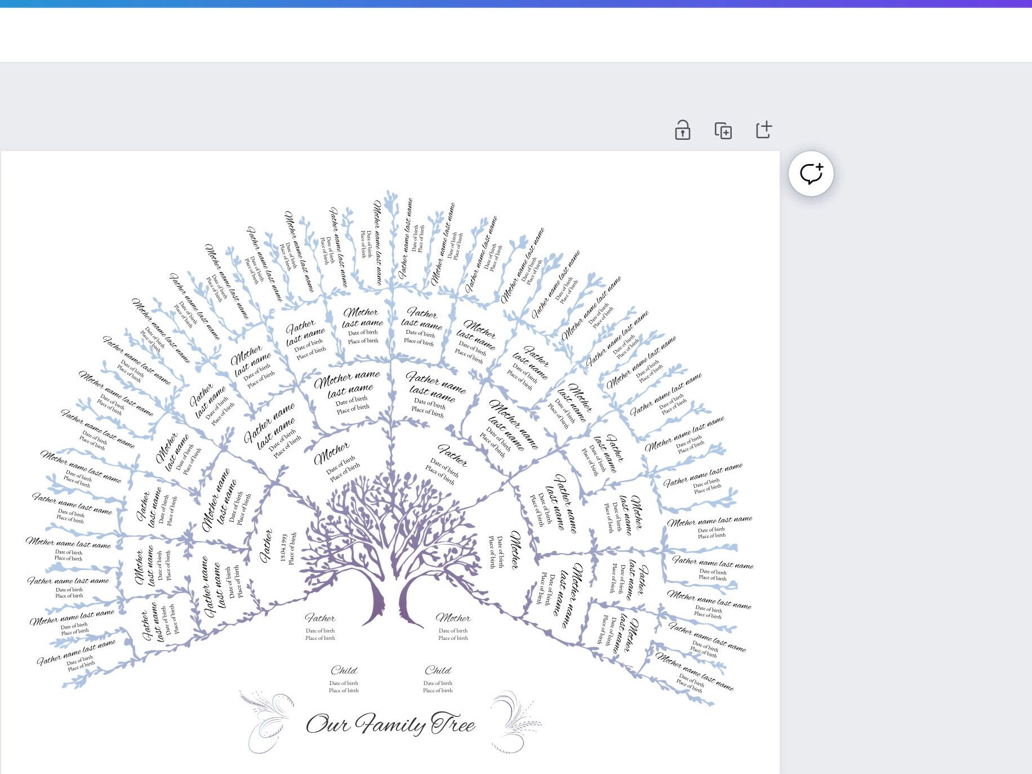Select the "Our Family Tree" title text
This screenshot has height=774, width=1032.
[390, 725]
